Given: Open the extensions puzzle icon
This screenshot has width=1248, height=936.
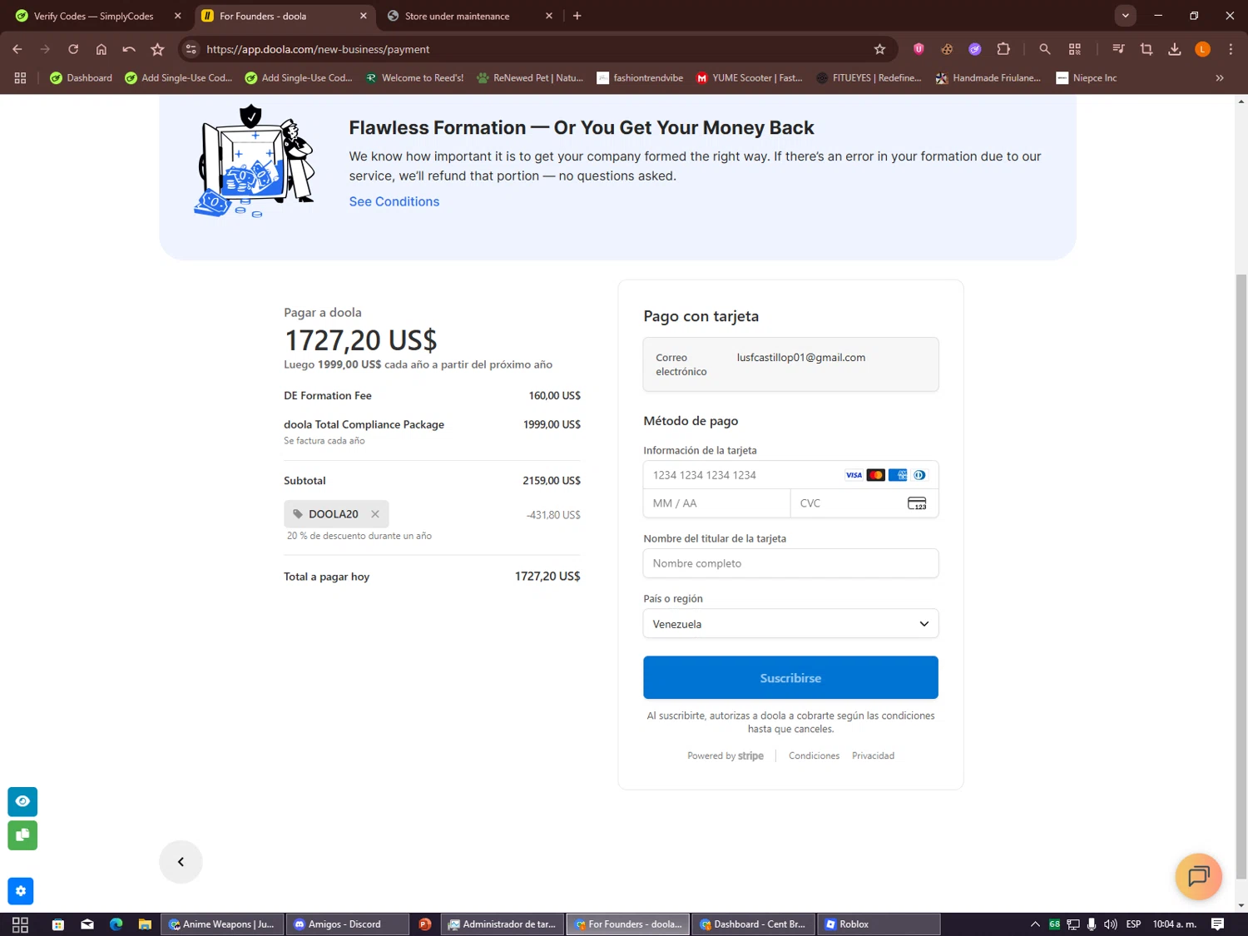Looking at the screenshot, I should [1003, 49].
